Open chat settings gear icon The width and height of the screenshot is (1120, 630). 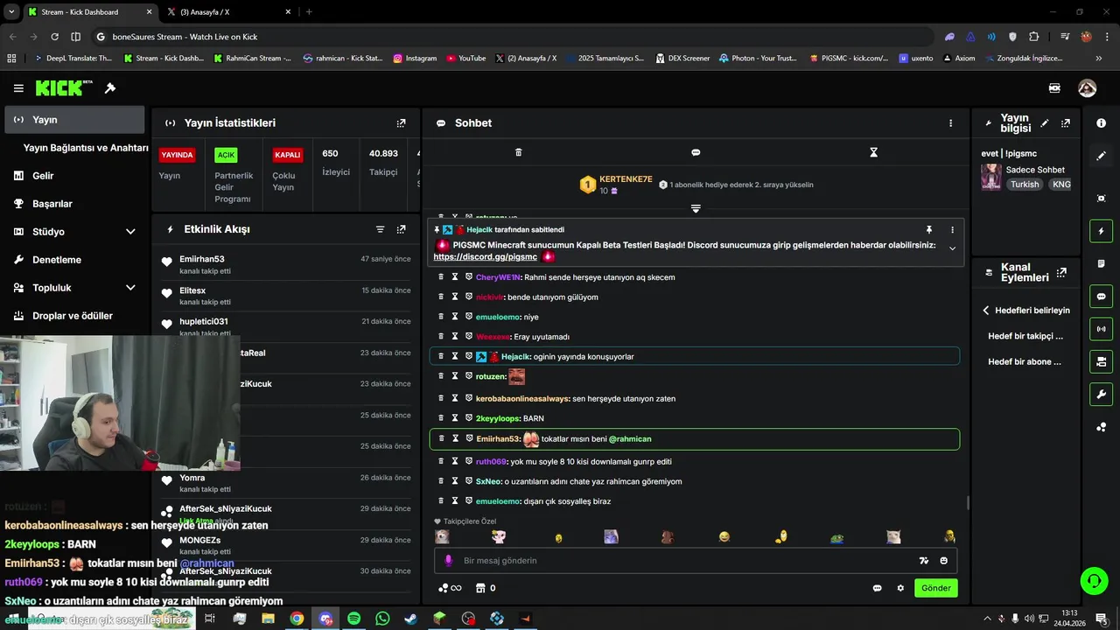point(900,588)
